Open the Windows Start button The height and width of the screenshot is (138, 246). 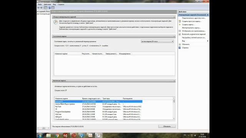pyautogui.click(x=40, y=135)
